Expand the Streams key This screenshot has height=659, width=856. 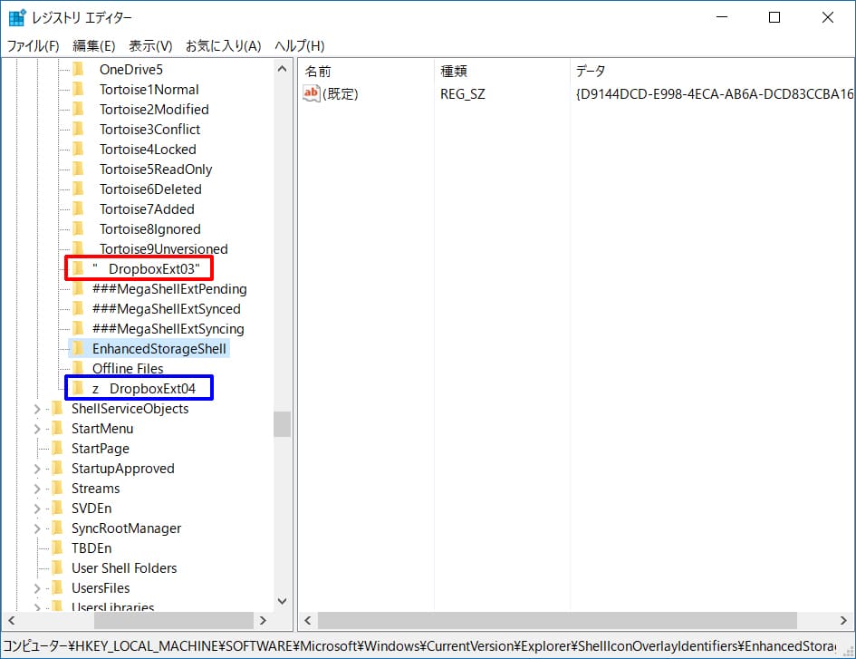[36, 489]
